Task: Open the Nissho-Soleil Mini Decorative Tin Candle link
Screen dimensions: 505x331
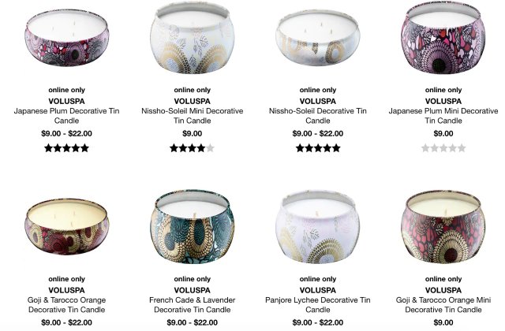Action: 193,116
